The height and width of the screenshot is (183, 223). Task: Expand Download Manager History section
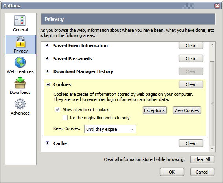click(x=47, y=71)
